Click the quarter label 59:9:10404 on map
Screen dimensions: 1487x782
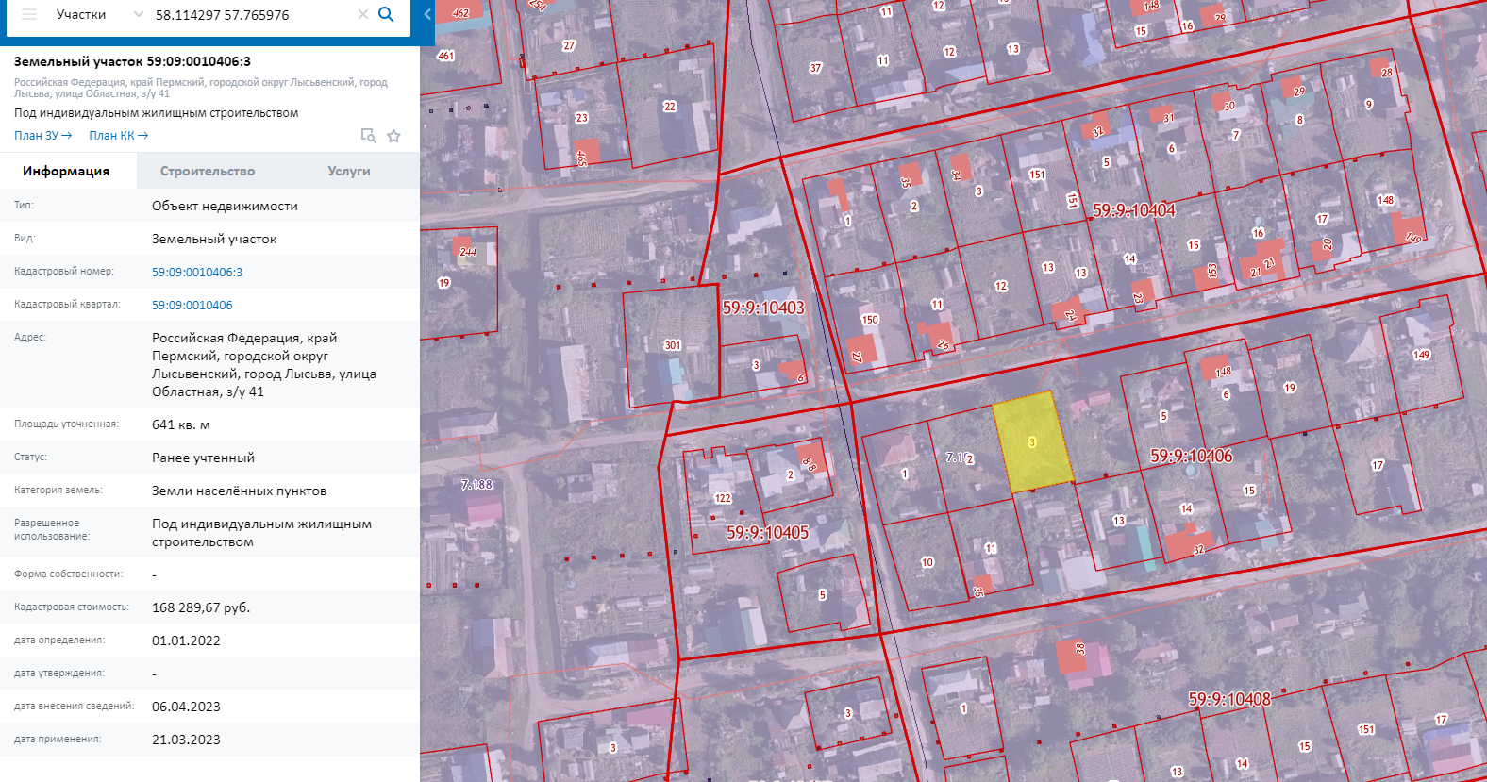click(x=1133, y=210)
